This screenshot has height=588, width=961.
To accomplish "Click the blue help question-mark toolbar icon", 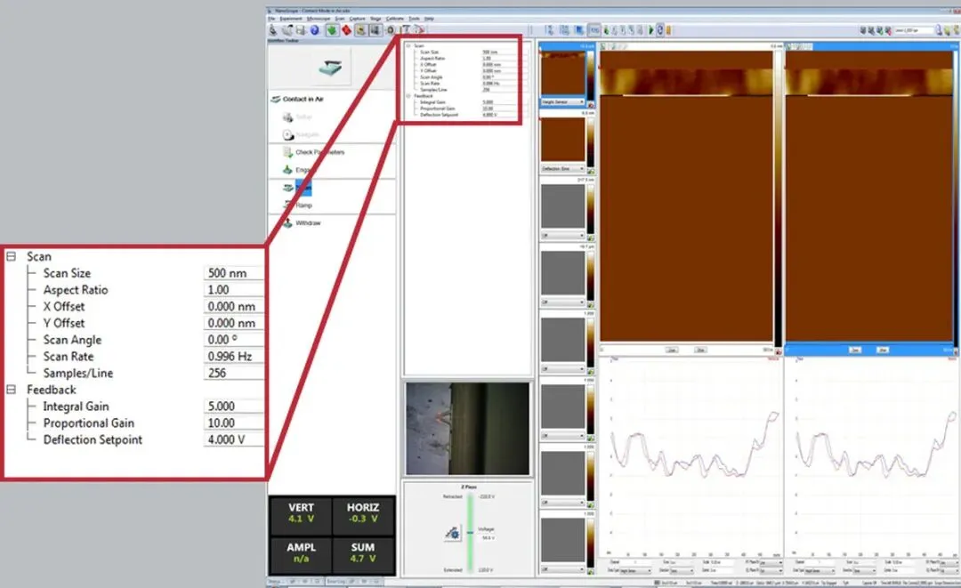I will (314, 30).
